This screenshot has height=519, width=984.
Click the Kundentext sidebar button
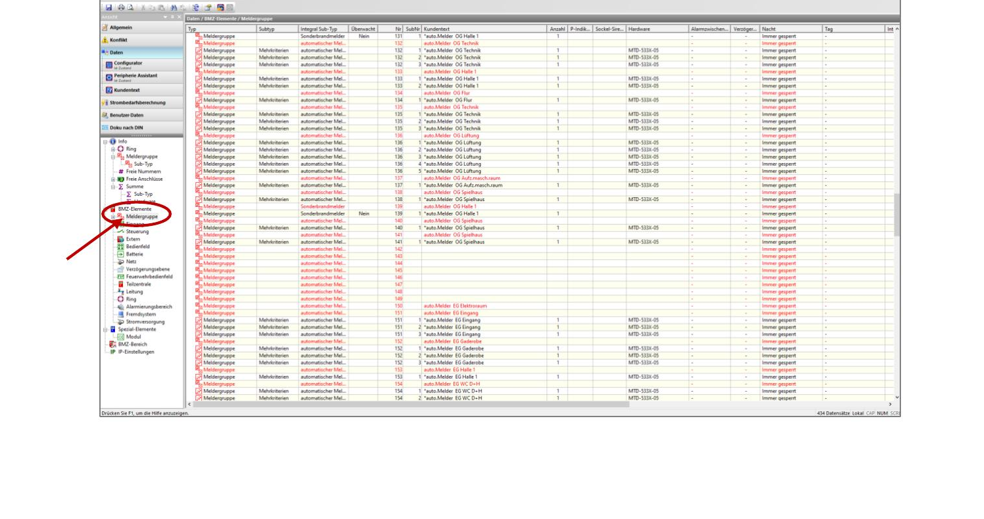click(x=142, y=90)
